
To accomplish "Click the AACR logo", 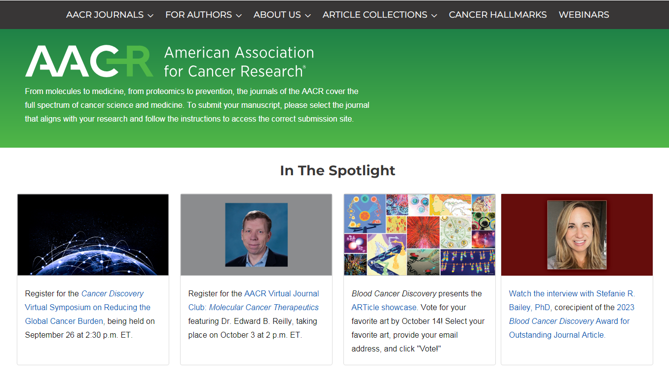I will (x=89, y=62).
